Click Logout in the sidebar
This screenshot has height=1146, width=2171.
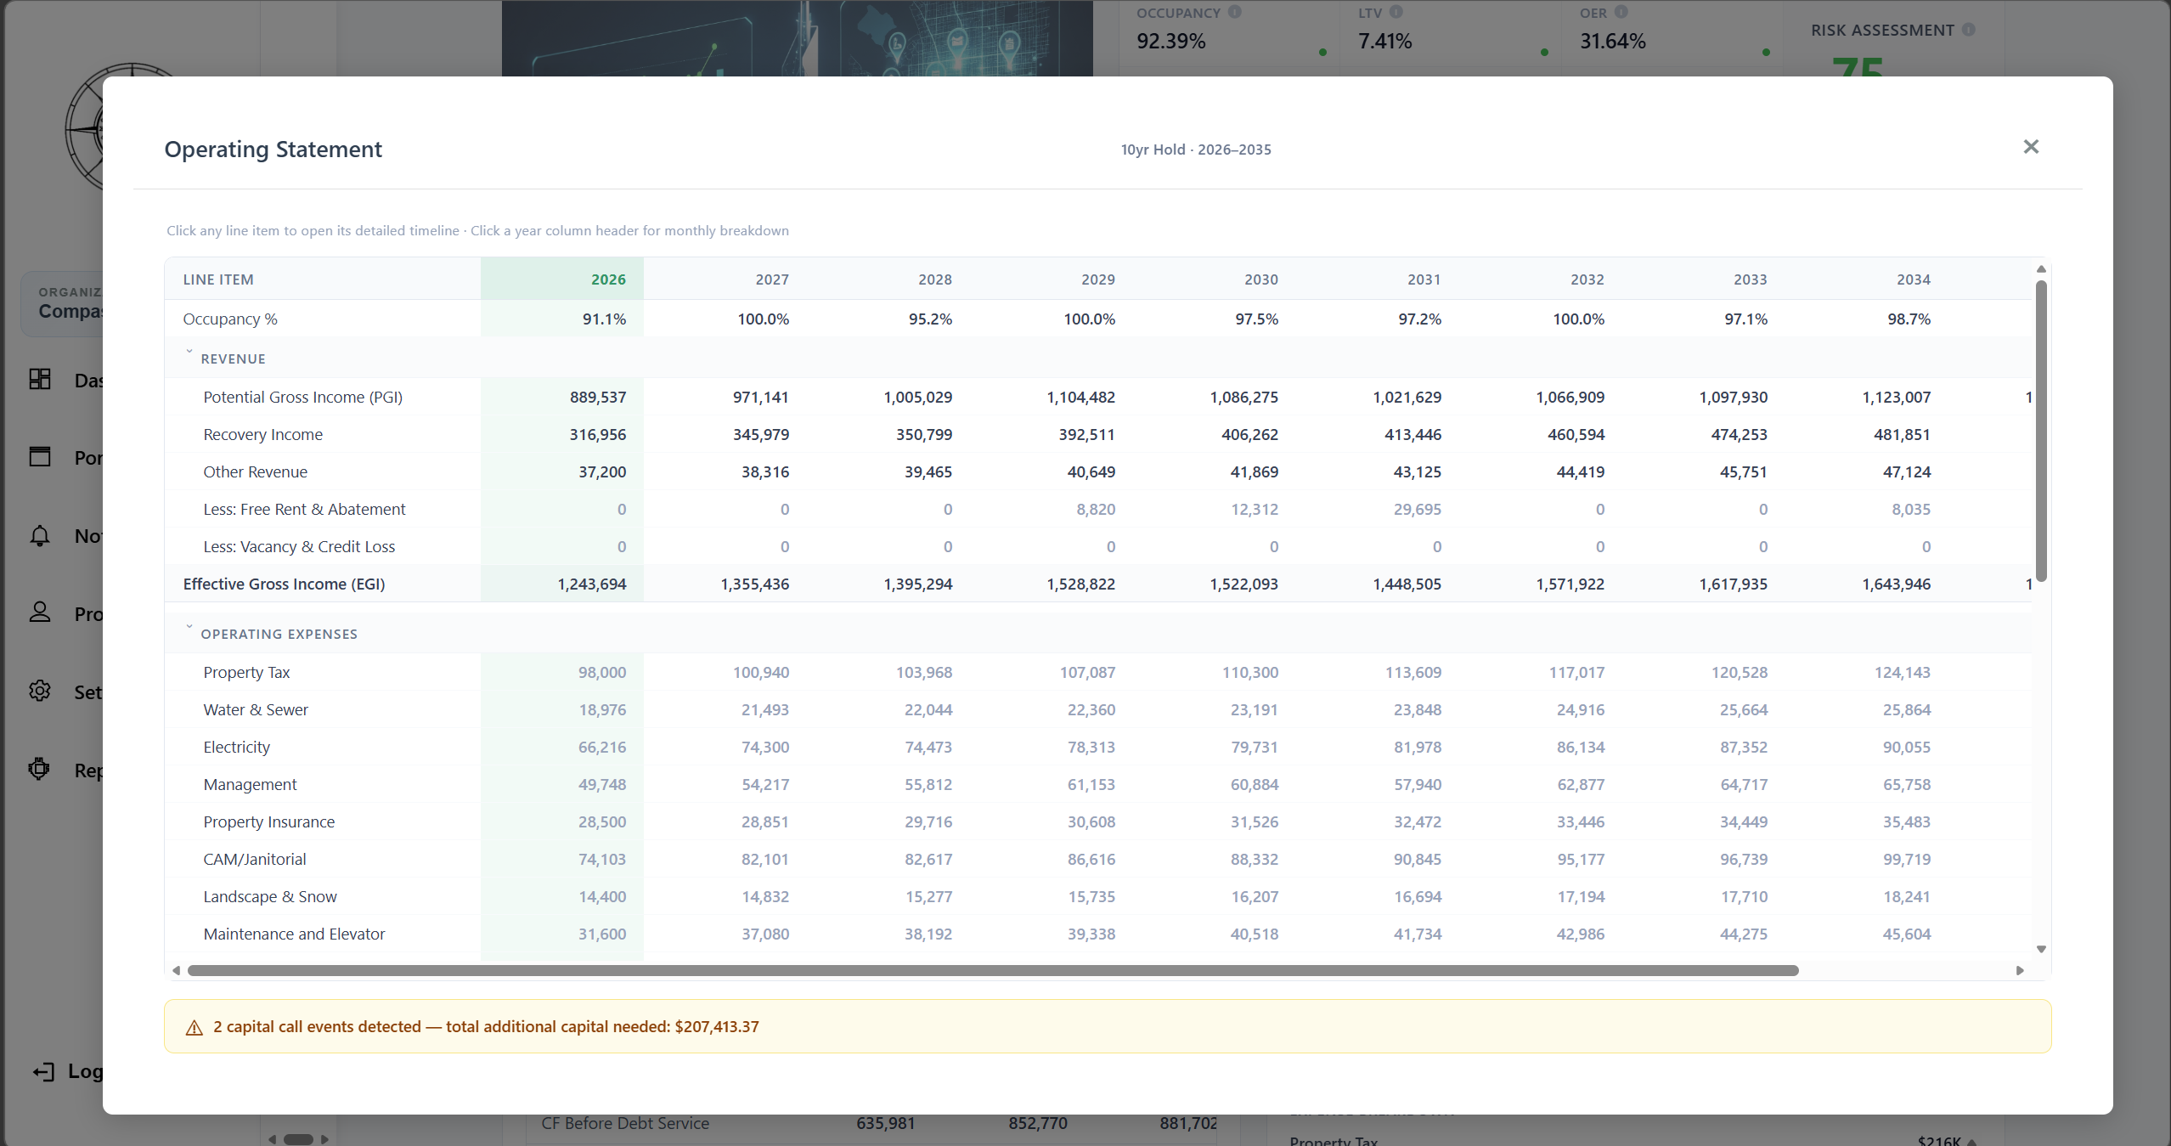(44, 1071)
